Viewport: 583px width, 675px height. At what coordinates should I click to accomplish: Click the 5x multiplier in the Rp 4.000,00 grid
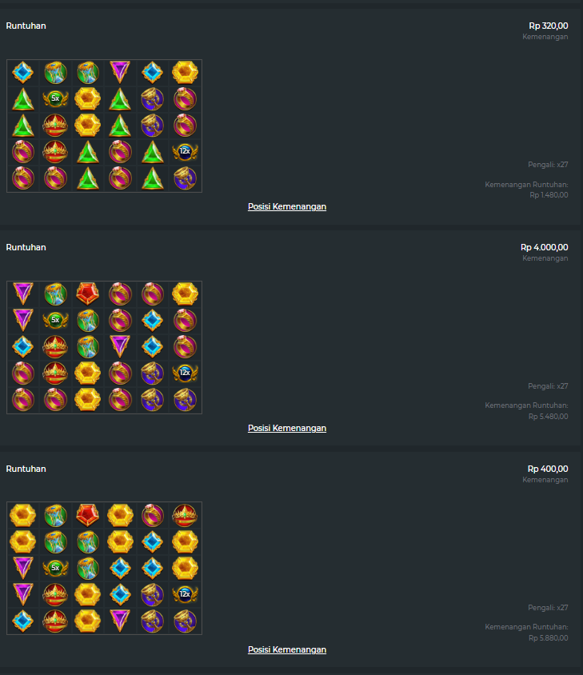click(55, 320)
